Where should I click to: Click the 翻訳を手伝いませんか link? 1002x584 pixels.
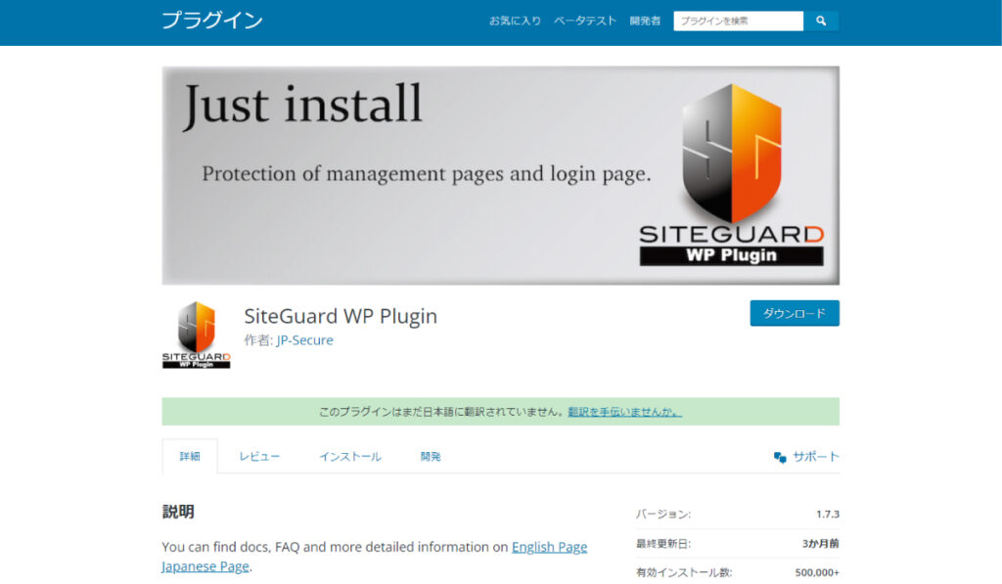pos(625,412)
